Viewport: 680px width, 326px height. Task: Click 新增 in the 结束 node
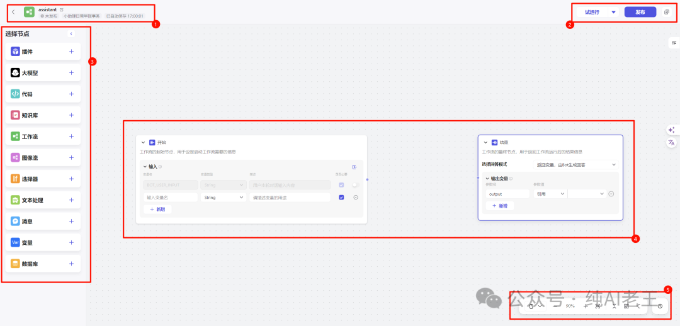499,206
